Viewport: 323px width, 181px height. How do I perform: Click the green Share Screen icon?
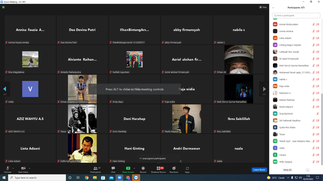pos(128,168)
